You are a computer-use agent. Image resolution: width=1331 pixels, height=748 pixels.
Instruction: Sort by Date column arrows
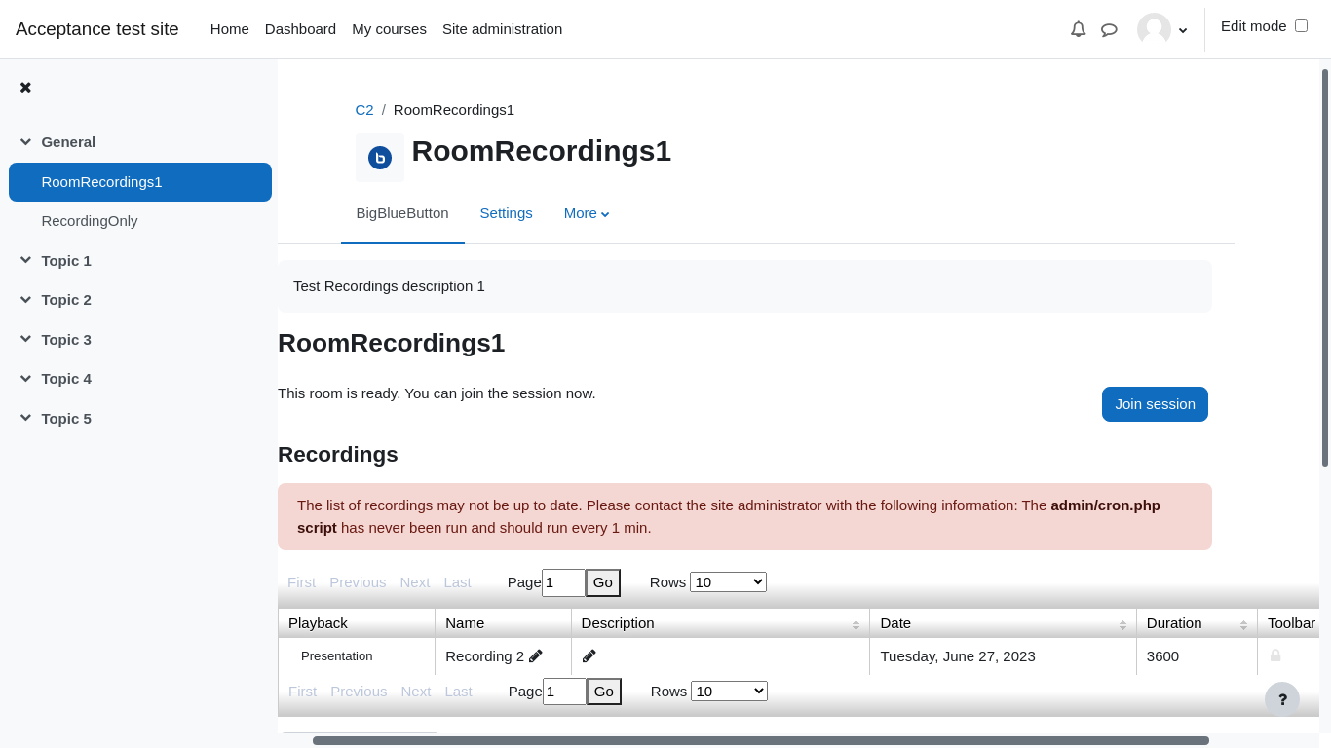click(1122, 624)
